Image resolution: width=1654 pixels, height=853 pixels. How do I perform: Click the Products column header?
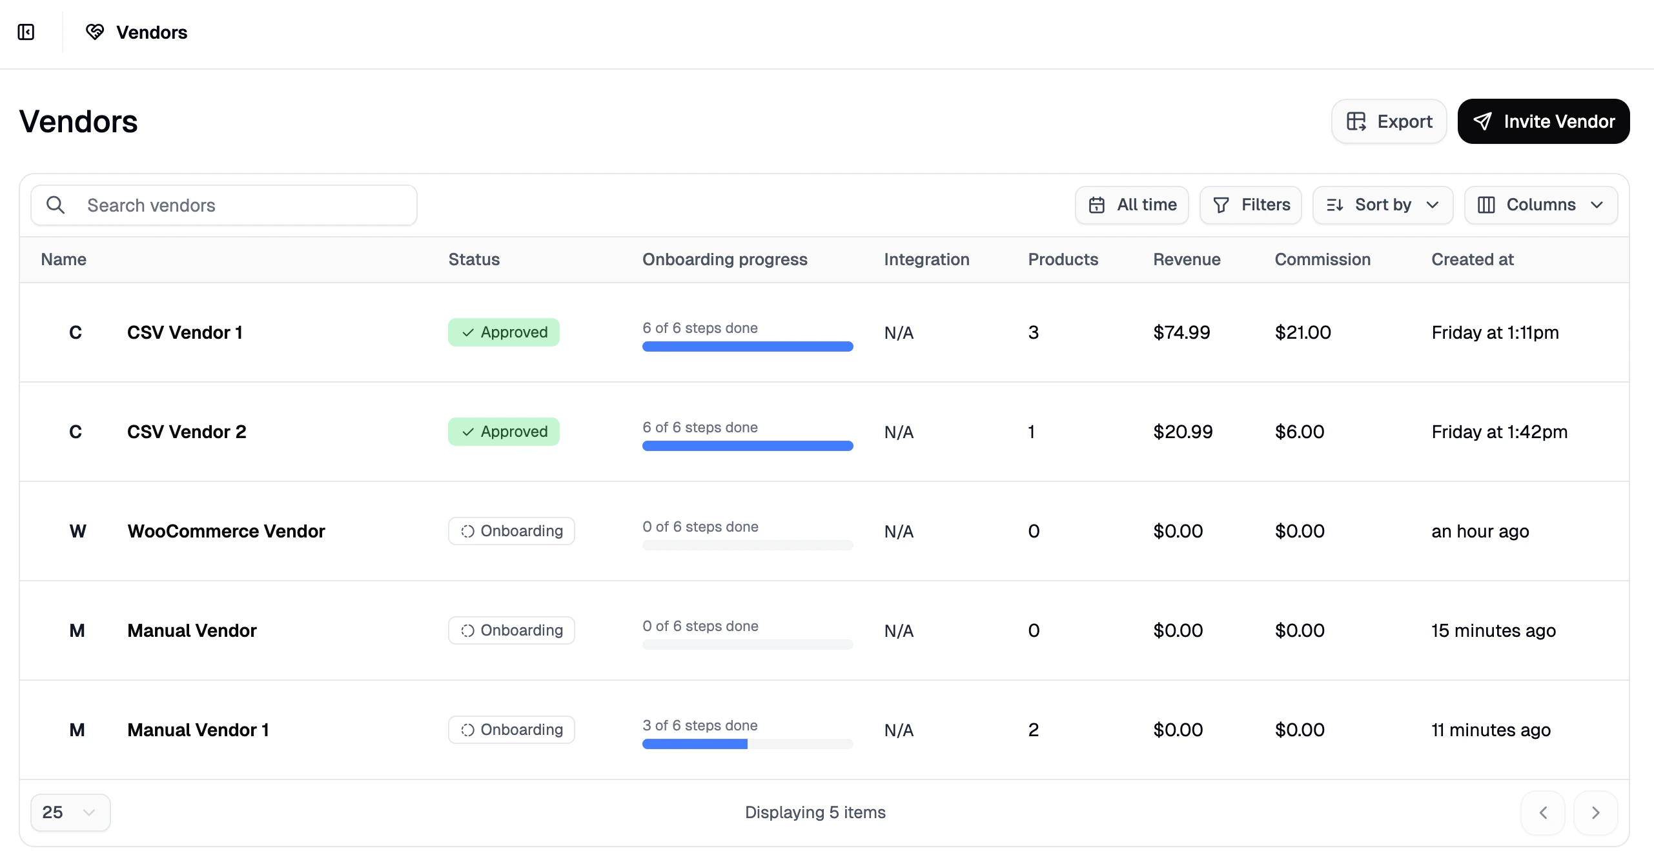(x=1063, y=259)
